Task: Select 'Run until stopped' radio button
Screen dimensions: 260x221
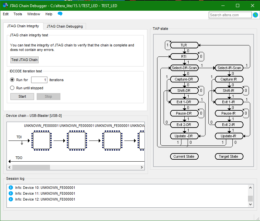Action: click(x=12, y=88)
